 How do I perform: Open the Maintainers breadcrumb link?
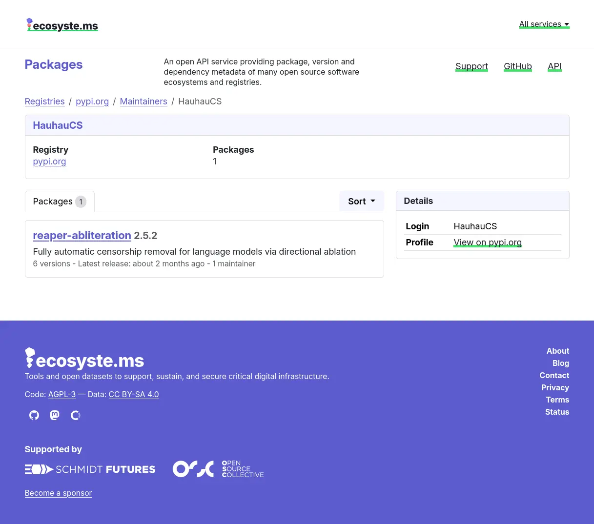point(143,101)
